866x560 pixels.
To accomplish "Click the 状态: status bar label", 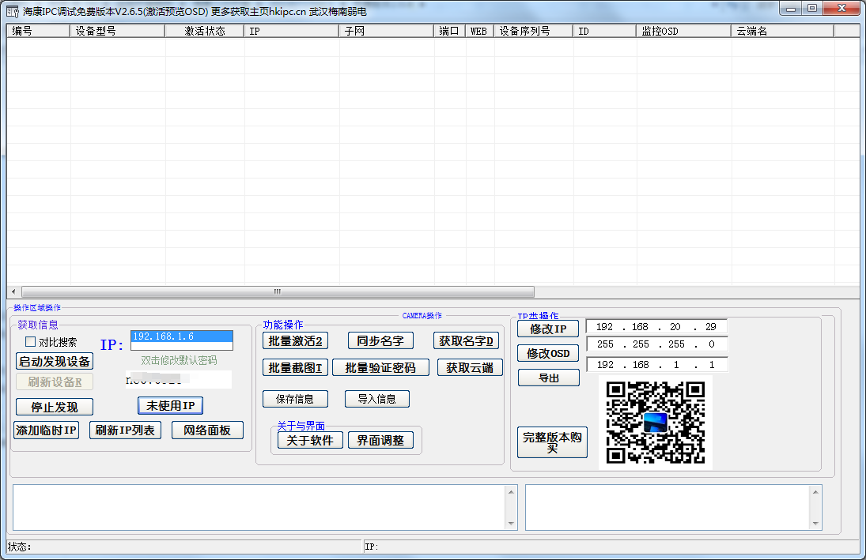I will [19, 547].
